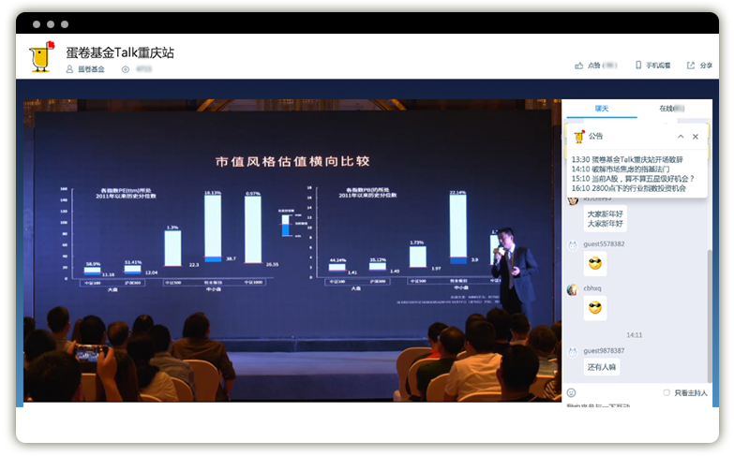The width and height of the screenshot is (734, 456).
Task: Open the 蛋卷基金 host profile link
Action: 91,69
